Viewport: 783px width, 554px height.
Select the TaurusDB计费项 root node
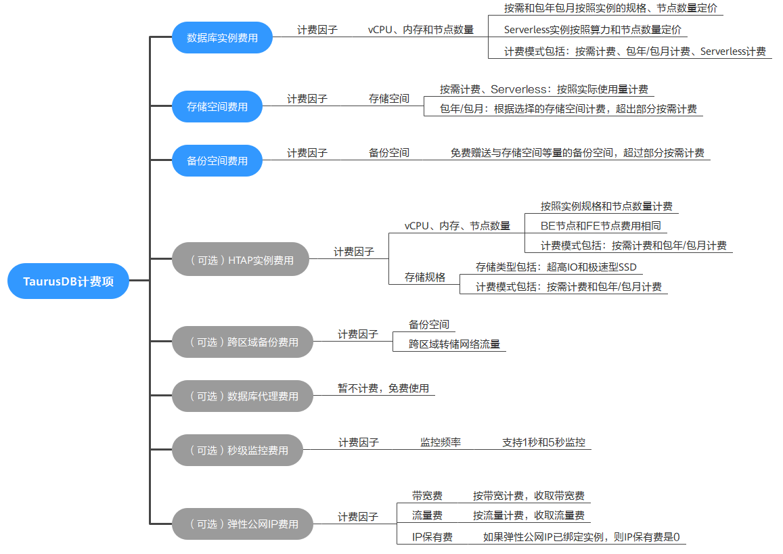coord(68,281)
